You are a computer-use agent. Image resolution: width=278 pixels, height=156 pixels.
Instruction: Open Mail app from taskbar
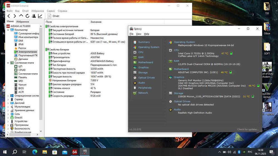[65, 152]
